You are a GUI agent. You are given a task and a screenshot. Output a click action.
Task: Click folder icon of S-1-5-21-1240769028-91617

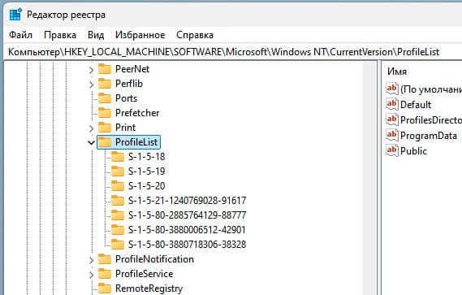pos(118,201)
